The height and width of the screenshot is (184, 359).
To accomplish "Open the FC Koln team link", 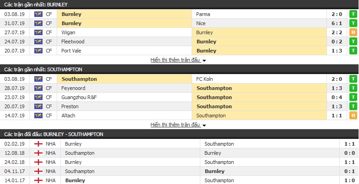I will pyautogui.click(x=204, y=79).
